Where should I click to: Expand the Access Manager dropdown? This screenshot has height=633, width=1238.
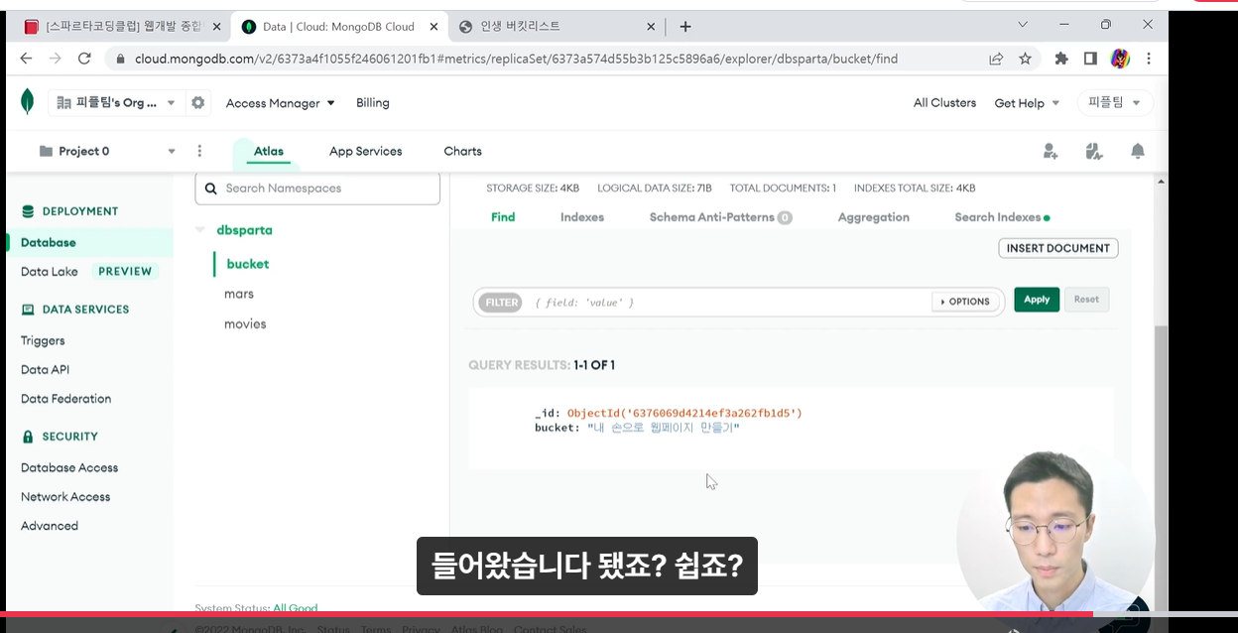pos(281,103)
